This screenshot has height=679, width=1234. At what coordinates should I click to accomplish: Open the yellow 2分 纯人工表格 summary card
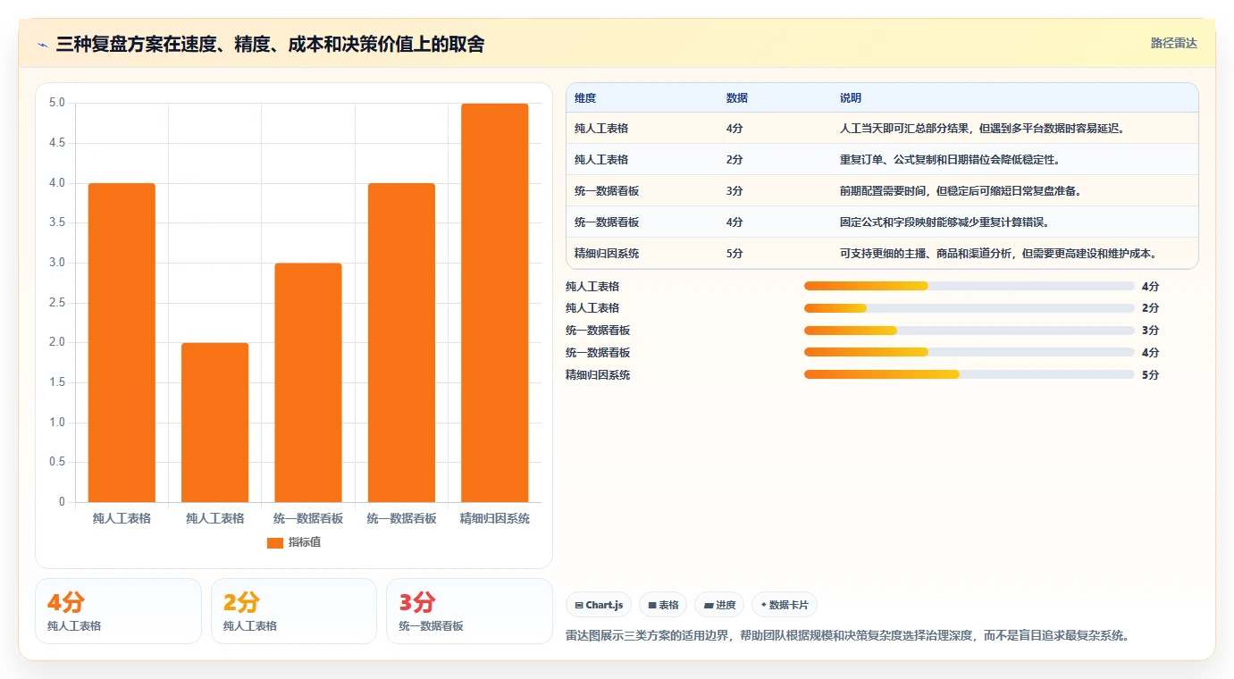click(294, 611)
